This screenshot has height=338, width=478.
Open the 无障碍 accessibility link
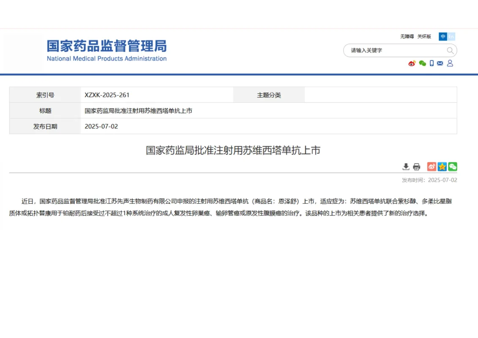[408, 37]
